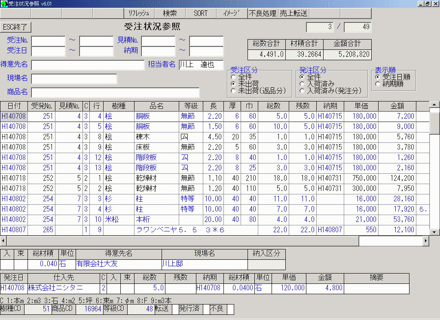Click the 300,000 unit price cell
The height and width of the screenshot is (320, 440).
[361, 188]
